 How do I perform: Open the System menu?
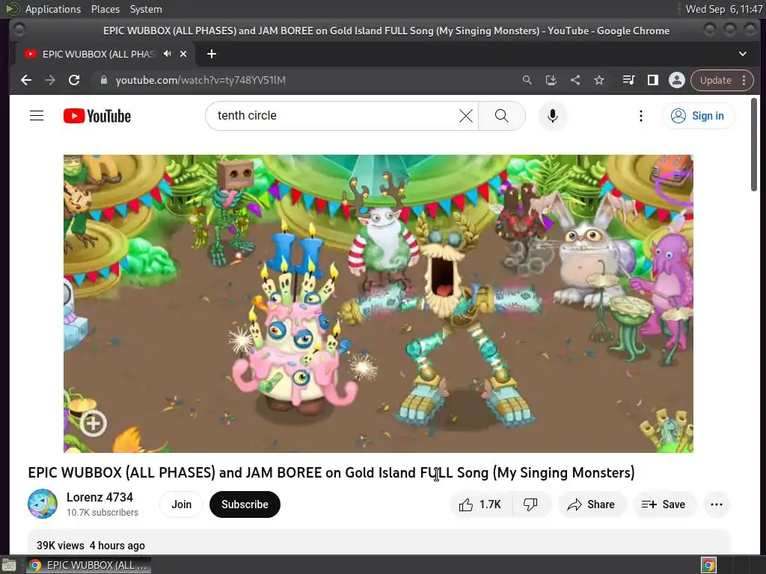point(146,9)
